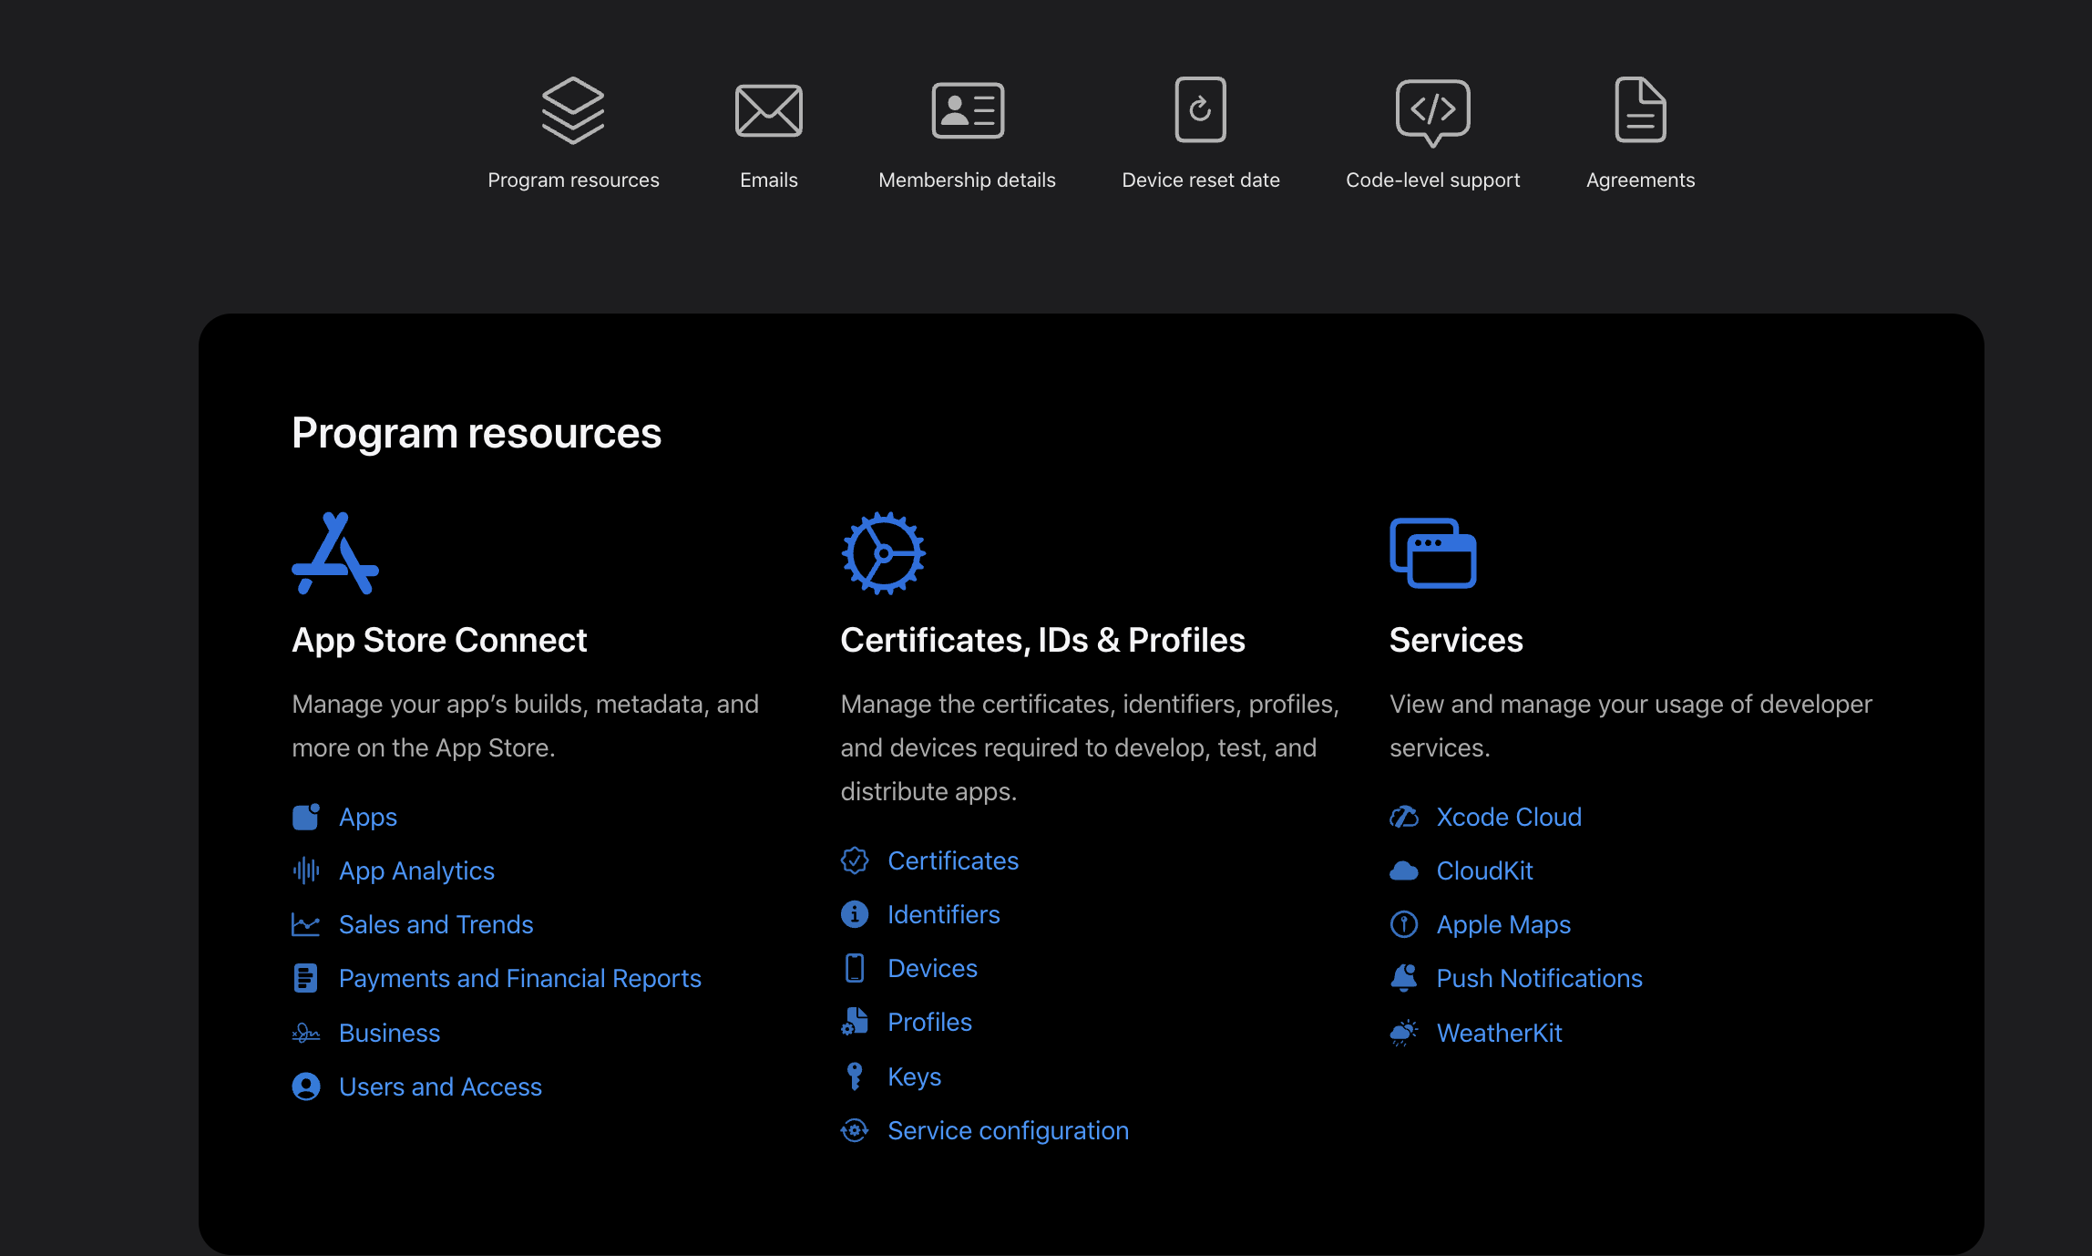
Task: Click the info icon beside Identifiers
Action: 855,914
